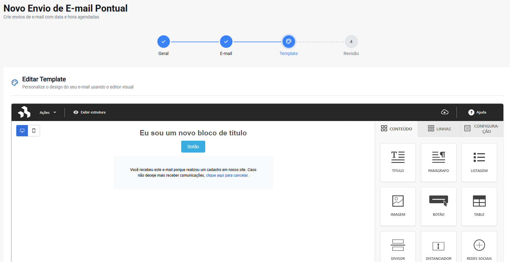The image size is (510, 262).
Task: Pick the Table content block
Action: point(479,206)
